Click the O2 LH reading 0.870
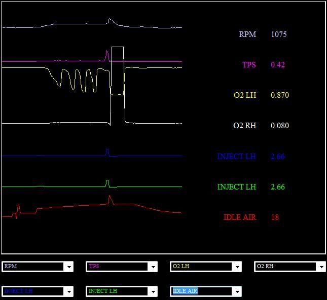The image size is (327, 300). (x=280, y=95)
